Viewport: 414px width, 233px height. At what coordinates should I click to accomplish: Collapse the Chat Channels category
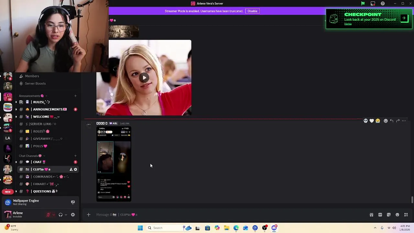point(32,156)
